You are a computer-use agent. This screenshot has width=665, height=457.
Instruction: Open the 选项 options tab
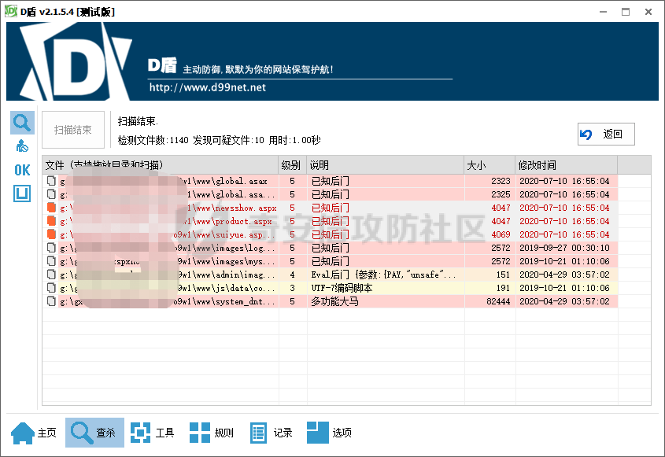pos(330,433)
